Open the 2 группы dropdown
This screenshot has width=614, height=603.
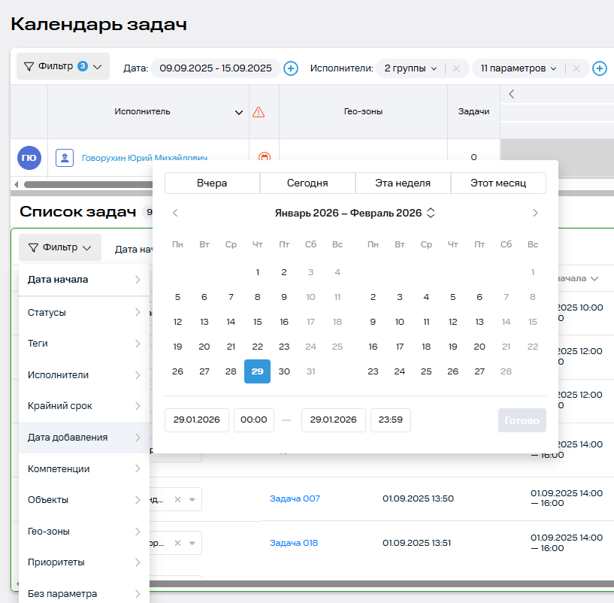[x=410, y=68]
